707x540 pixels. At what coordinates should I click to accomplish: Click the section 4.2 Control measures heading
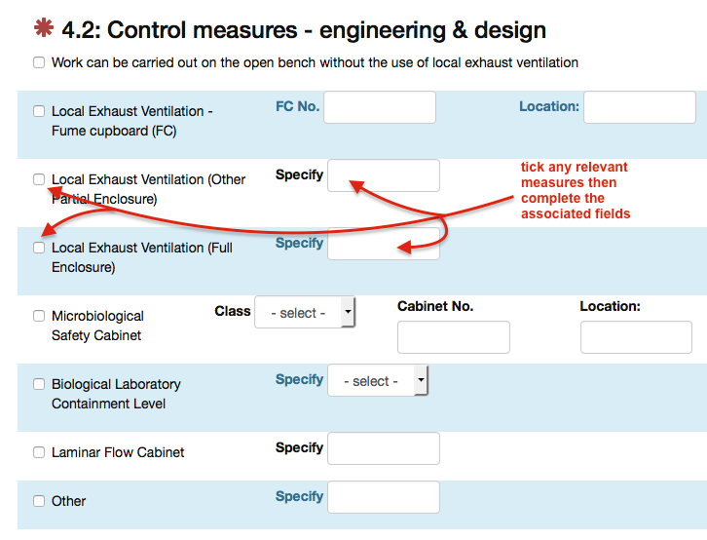(x=304, y=30)
